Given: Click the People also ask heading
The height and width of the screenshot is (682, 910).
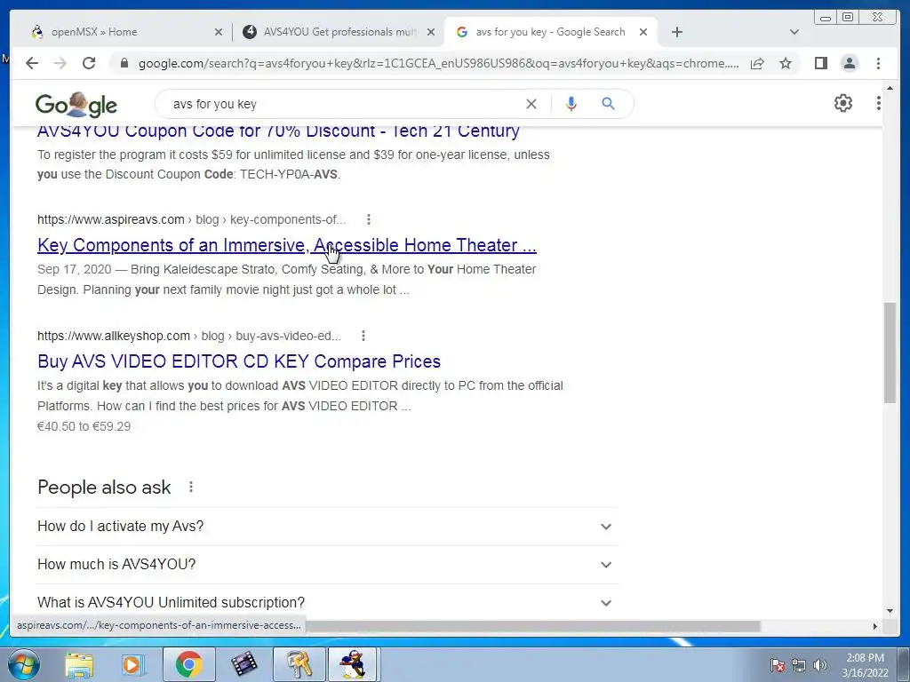Looking at the screenshot, I should pos(104,488).
